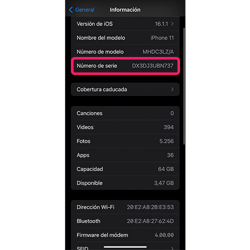Image resolution: width=250 pixels, height=250 pixels.
Task: Tap the Bluetooth address value
Action: [150, 221]
